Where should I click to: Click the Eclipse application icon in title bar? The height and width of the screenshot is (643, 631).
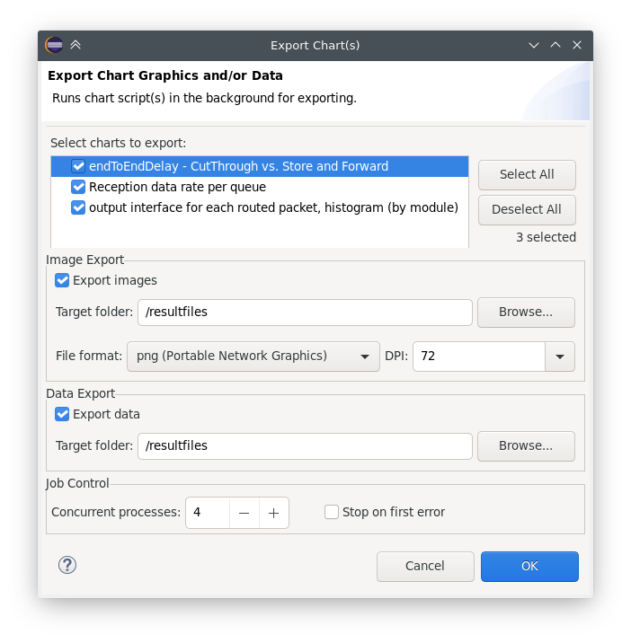pyautogui.click(x=54, y=45)
